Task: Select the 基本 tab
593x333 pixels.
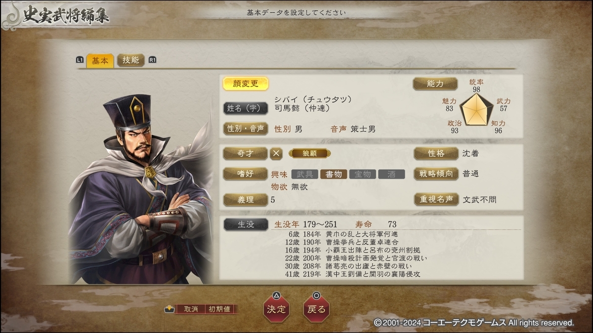Action: coord(100,61)
